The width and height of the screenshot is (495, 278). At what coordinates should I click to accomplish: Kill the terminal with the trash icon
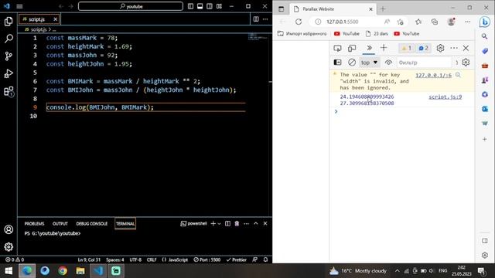point(237,223)
